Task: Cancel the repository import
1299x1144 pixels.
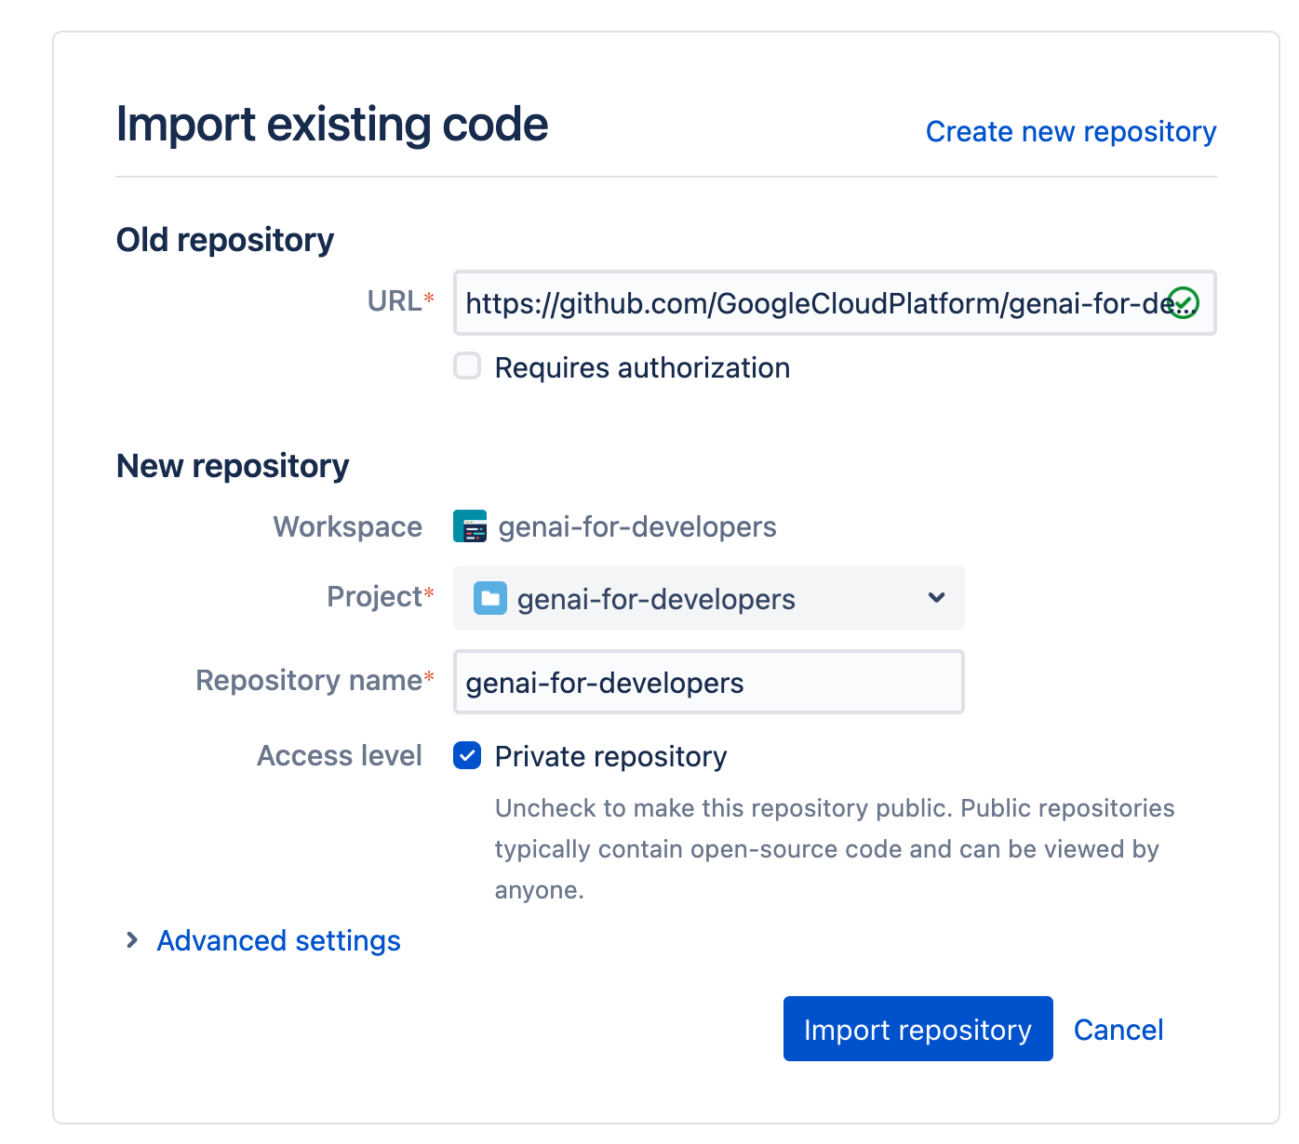Action: [x=1118, y=1030]
